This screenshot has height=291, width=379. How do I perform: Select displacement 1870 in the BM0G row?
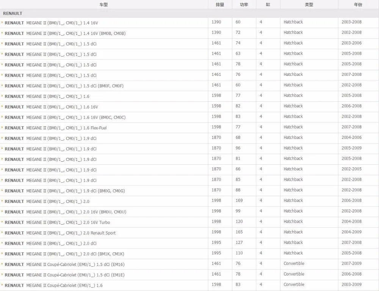tap(216, 190)
